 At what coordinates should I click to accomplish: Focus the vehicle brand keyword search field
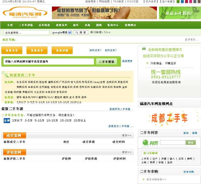[x=49, y=61]
